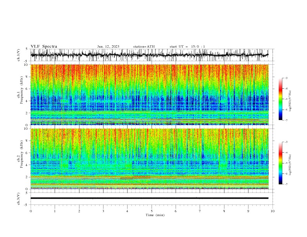Click the "8" kHz tick of ch.1 spectrogram
The height and width of the screenshot is (237, 307).
pyautogui.click(x=28, y=77)
